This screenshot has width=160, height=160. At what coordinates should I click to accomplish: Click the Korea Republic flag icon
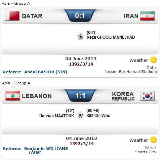[x=147, y=96]
